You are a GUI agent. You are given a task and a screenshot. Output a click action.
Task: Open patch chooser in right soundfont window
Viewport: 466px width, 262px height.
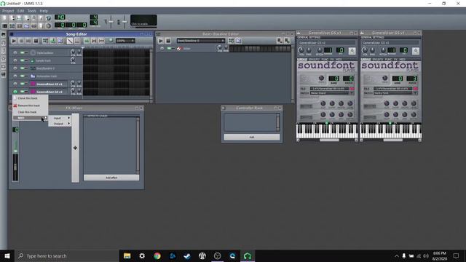tap(416, 93)
